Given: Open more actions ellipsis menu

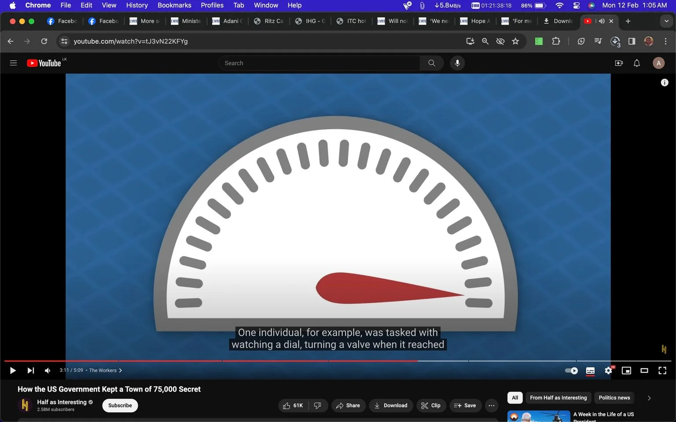Looking at the screenshot, I should pyautogui.click(x=492, y=405).
